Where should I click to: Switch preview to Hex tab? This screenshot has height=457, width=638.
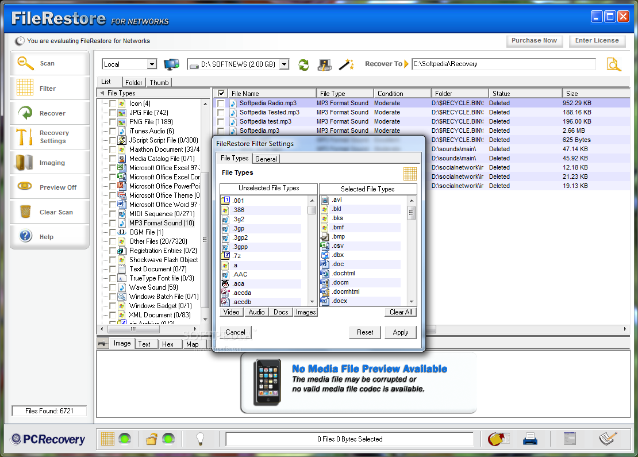point(168,344)
